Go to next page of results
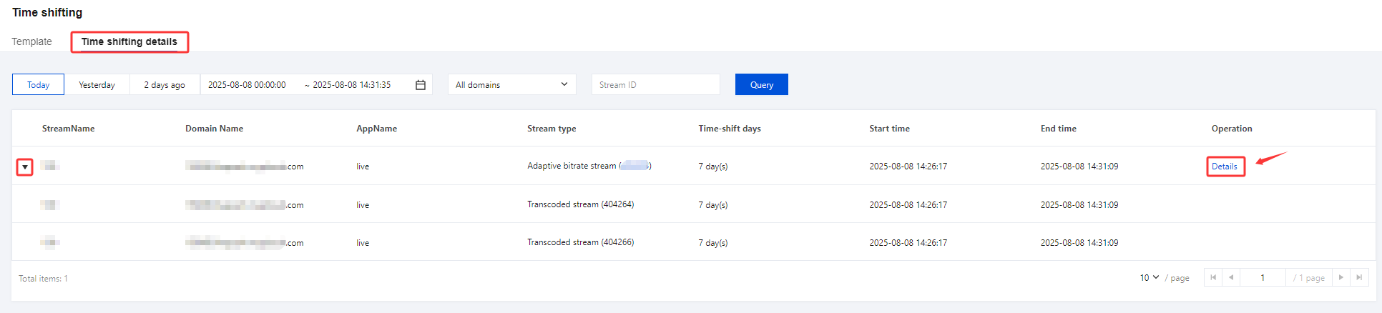 tap(1341, 278)
